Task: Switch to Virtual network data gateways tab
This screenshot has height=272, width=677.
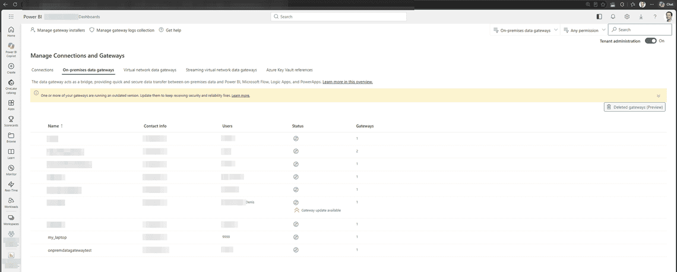Action: click(x=150, y=70)
